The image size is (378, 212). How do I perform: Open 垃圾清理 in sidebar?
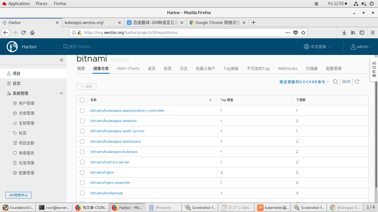[27, 163]
